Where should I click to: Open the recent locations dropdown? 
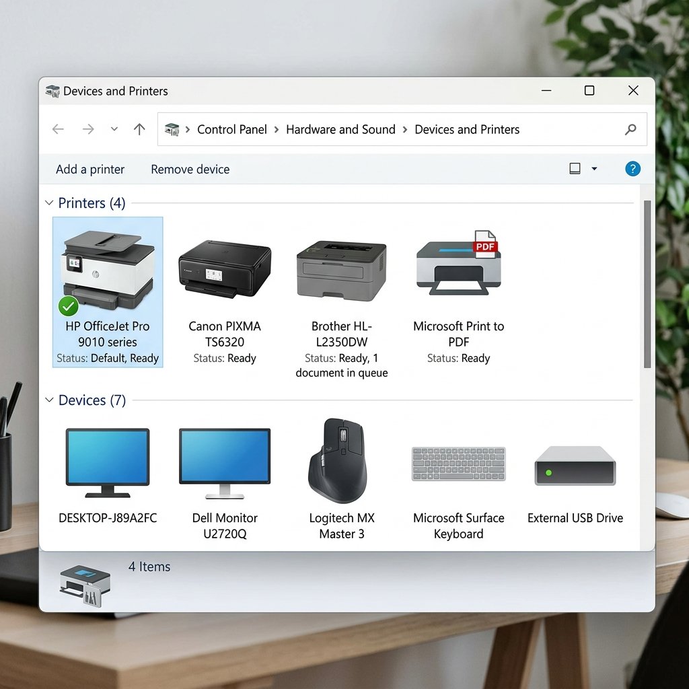(114, 129)
